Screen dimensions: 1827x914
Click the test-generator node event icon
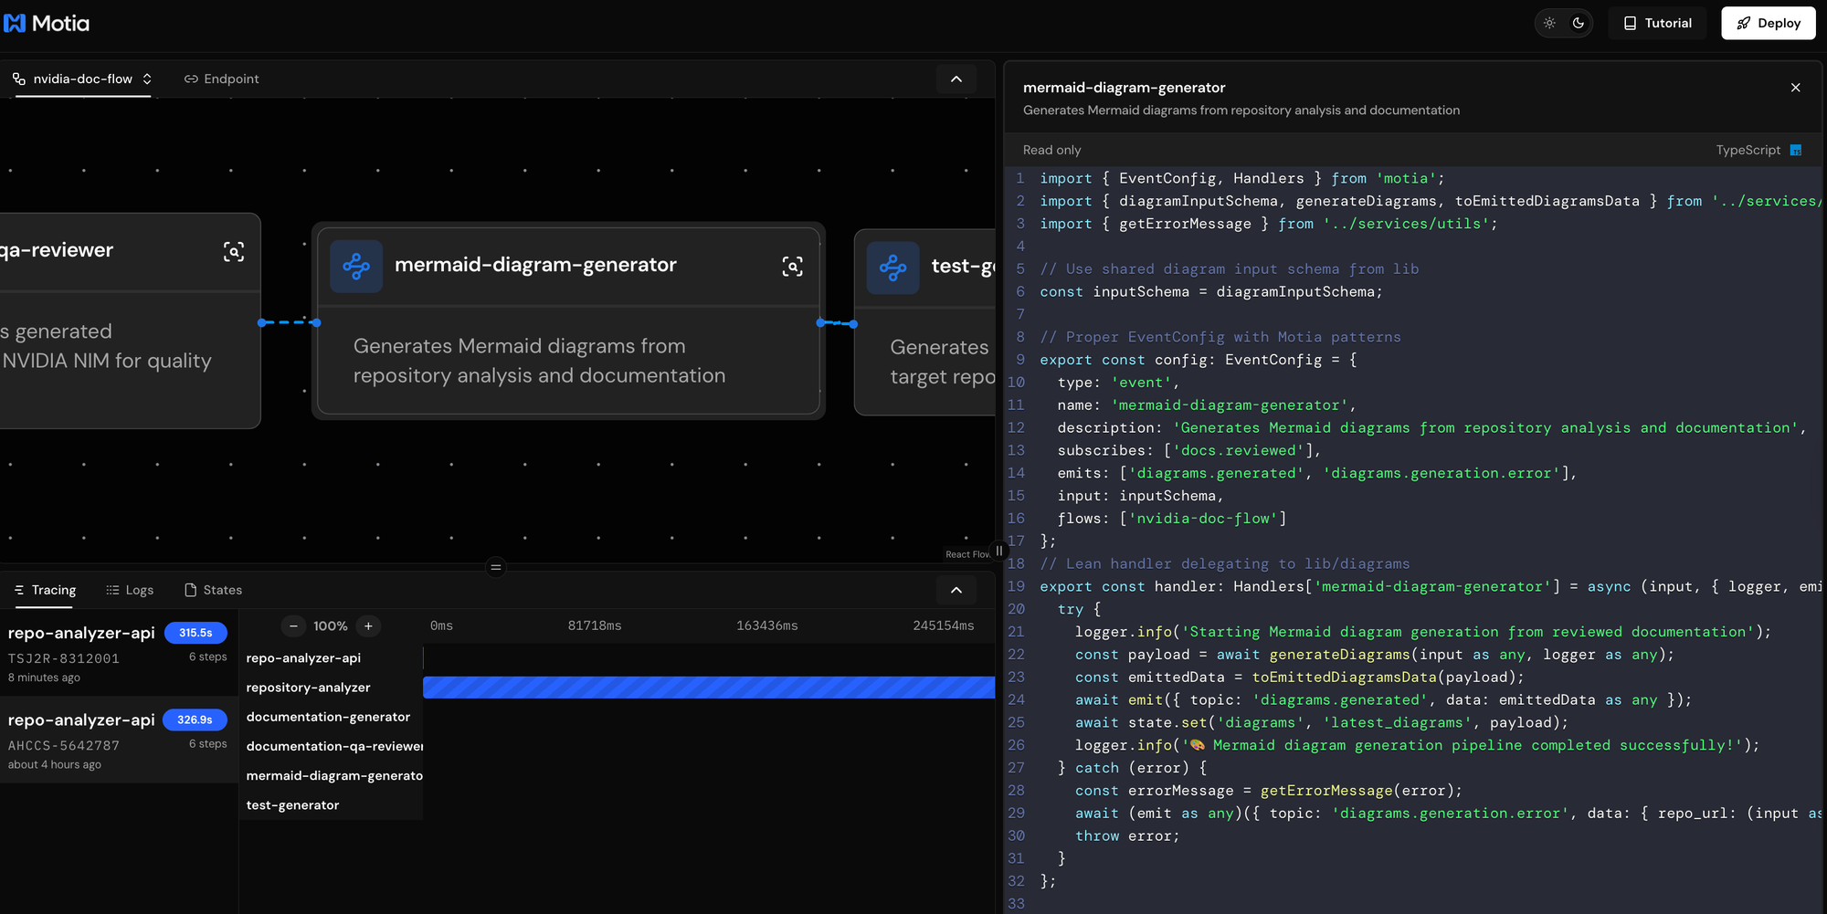pyautogui.click(x=892, y=268)
